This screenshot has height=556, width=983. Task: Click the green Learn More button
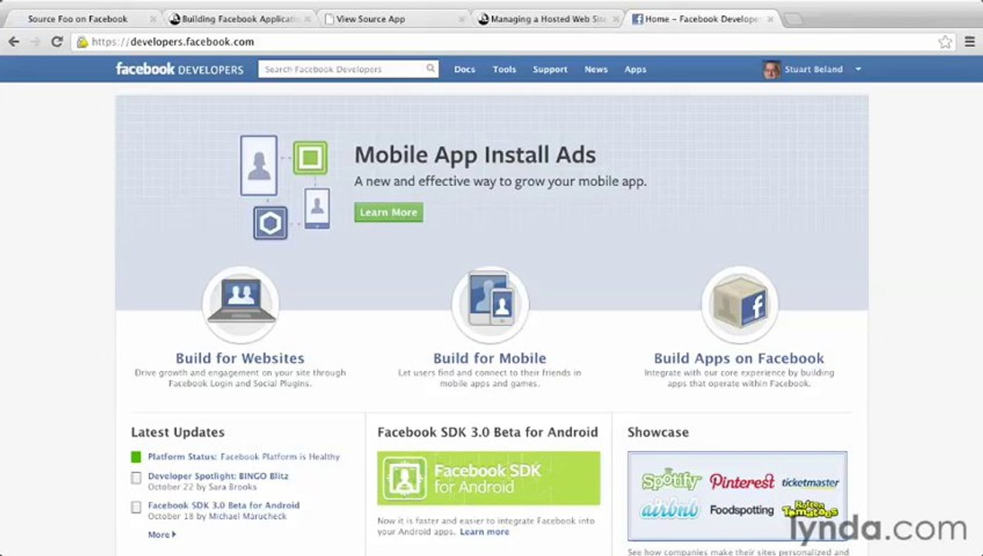coord(389,212)
